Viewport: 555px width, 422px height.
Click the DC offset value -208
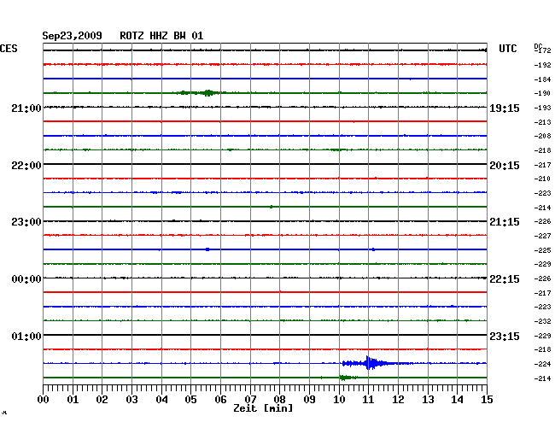[542, 136]
